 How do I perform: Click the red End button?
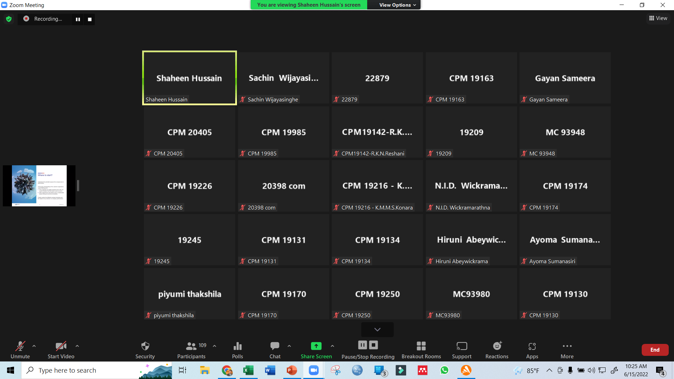coord(655,350)
